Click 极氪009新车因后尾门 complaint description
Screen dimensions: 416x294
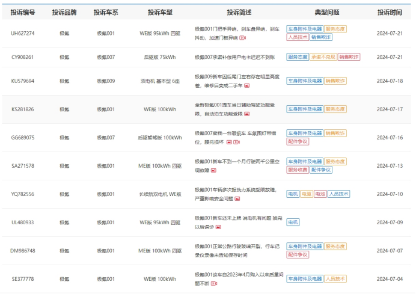point(237,81)
